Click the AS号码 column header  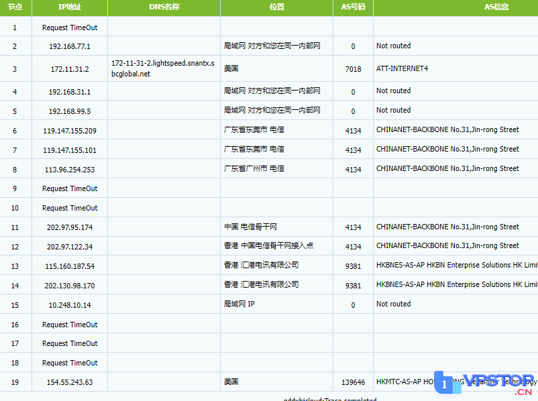click(353, 7)
